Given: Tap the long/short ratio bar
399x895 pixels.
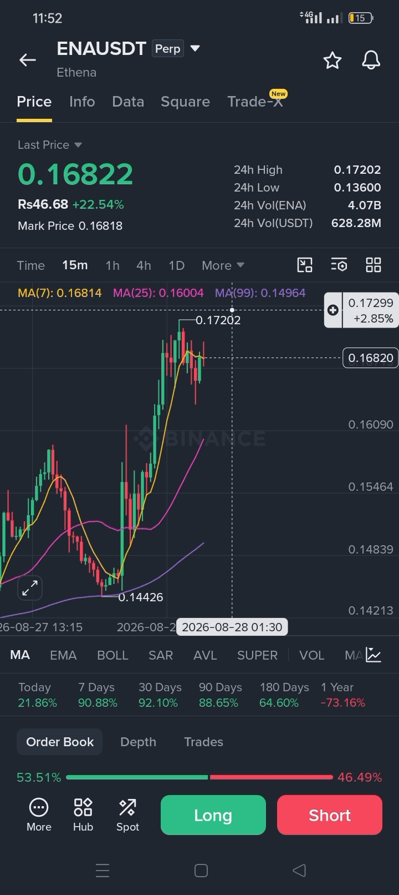Looking at the screenshot, I should (x=199, y=777).
